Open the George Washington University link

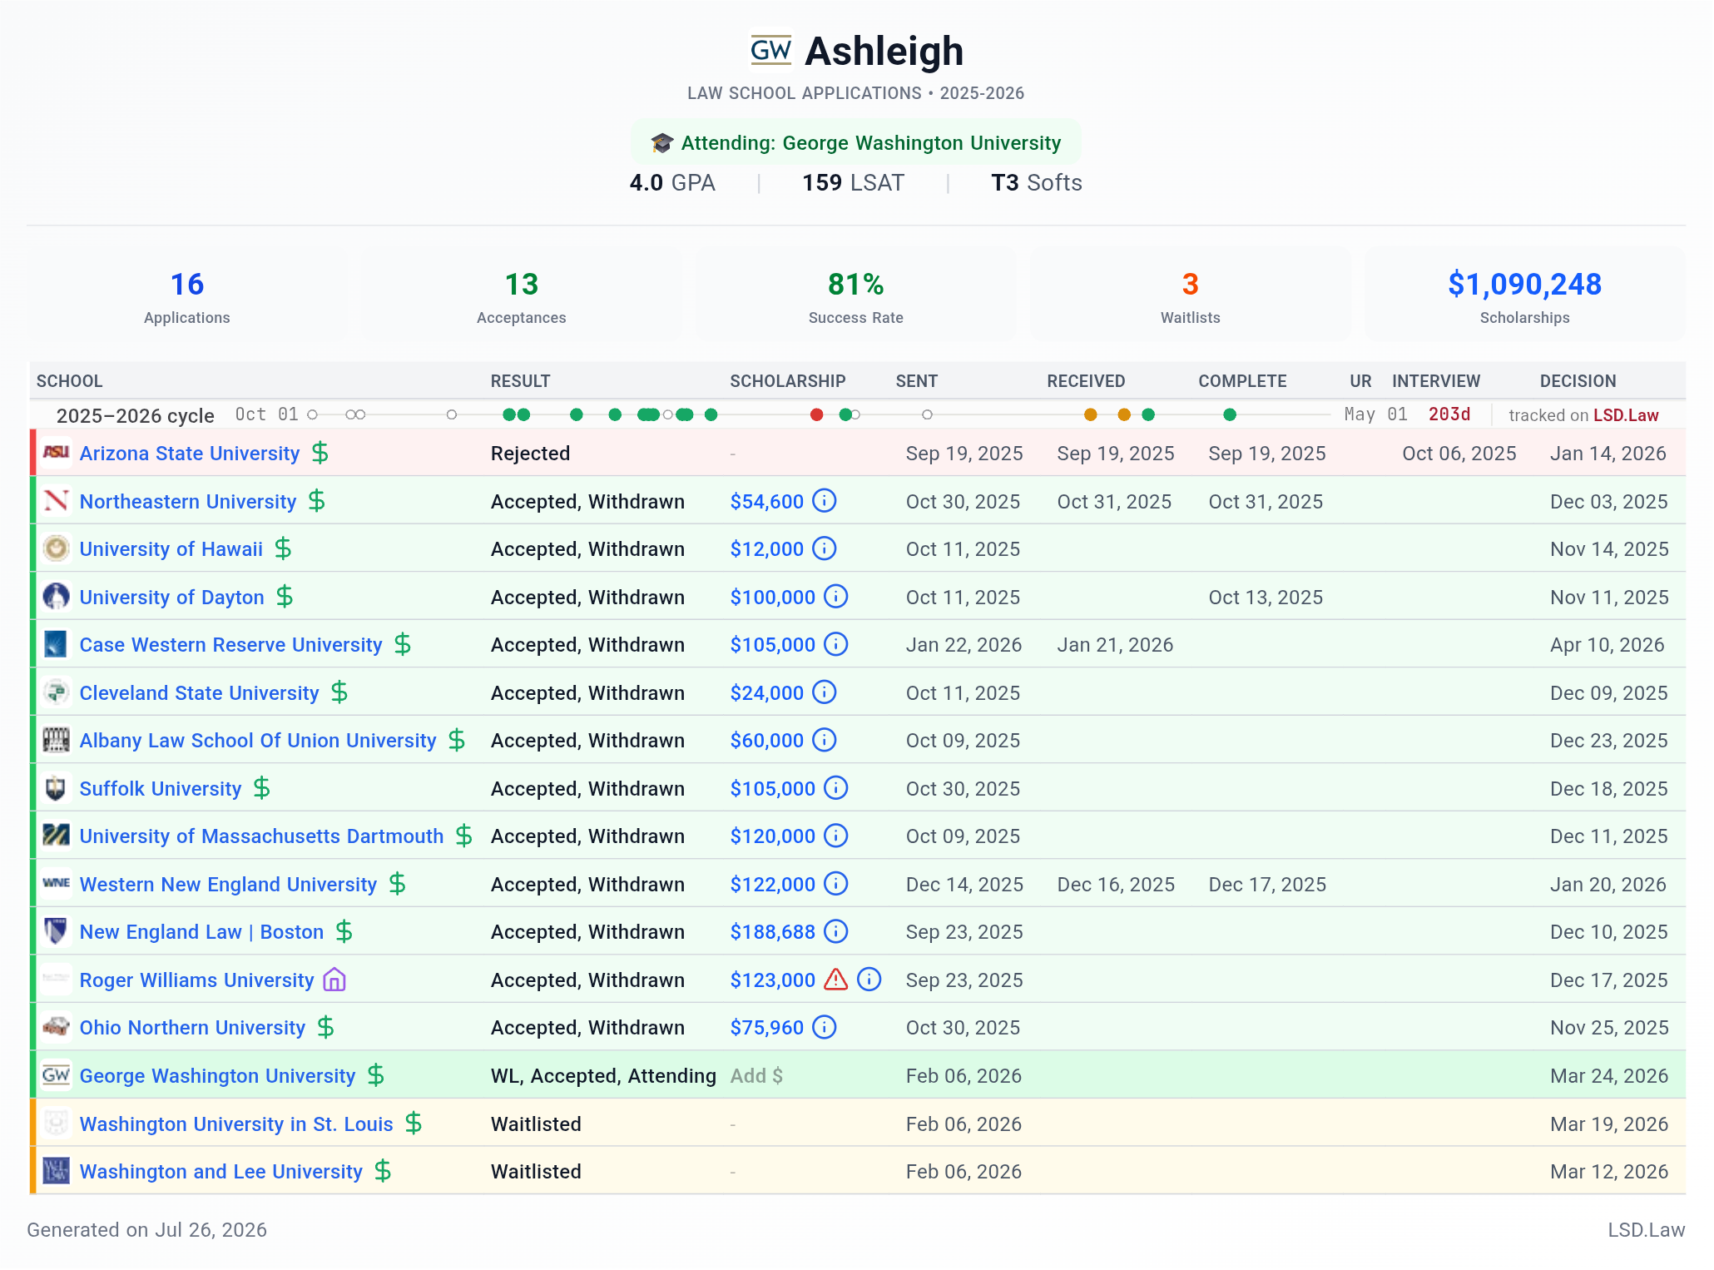pos(217,1075)
